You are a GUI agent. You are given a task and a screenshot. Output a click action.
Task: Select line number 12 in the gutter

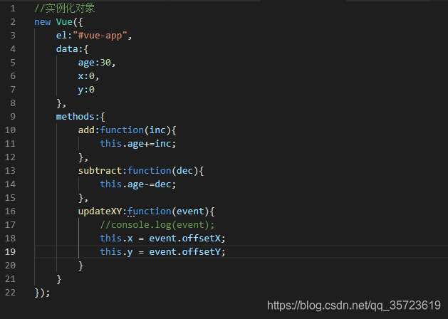coord(10,157)
